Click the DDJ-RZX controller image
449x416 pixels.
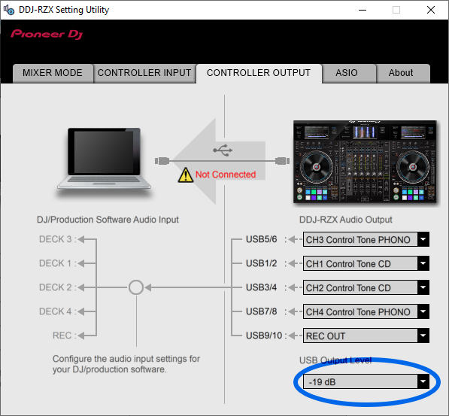coord(365,162)
